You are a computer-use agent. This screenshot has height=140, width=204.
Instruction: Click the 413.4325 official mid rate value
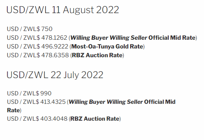(x=53, y=102)
